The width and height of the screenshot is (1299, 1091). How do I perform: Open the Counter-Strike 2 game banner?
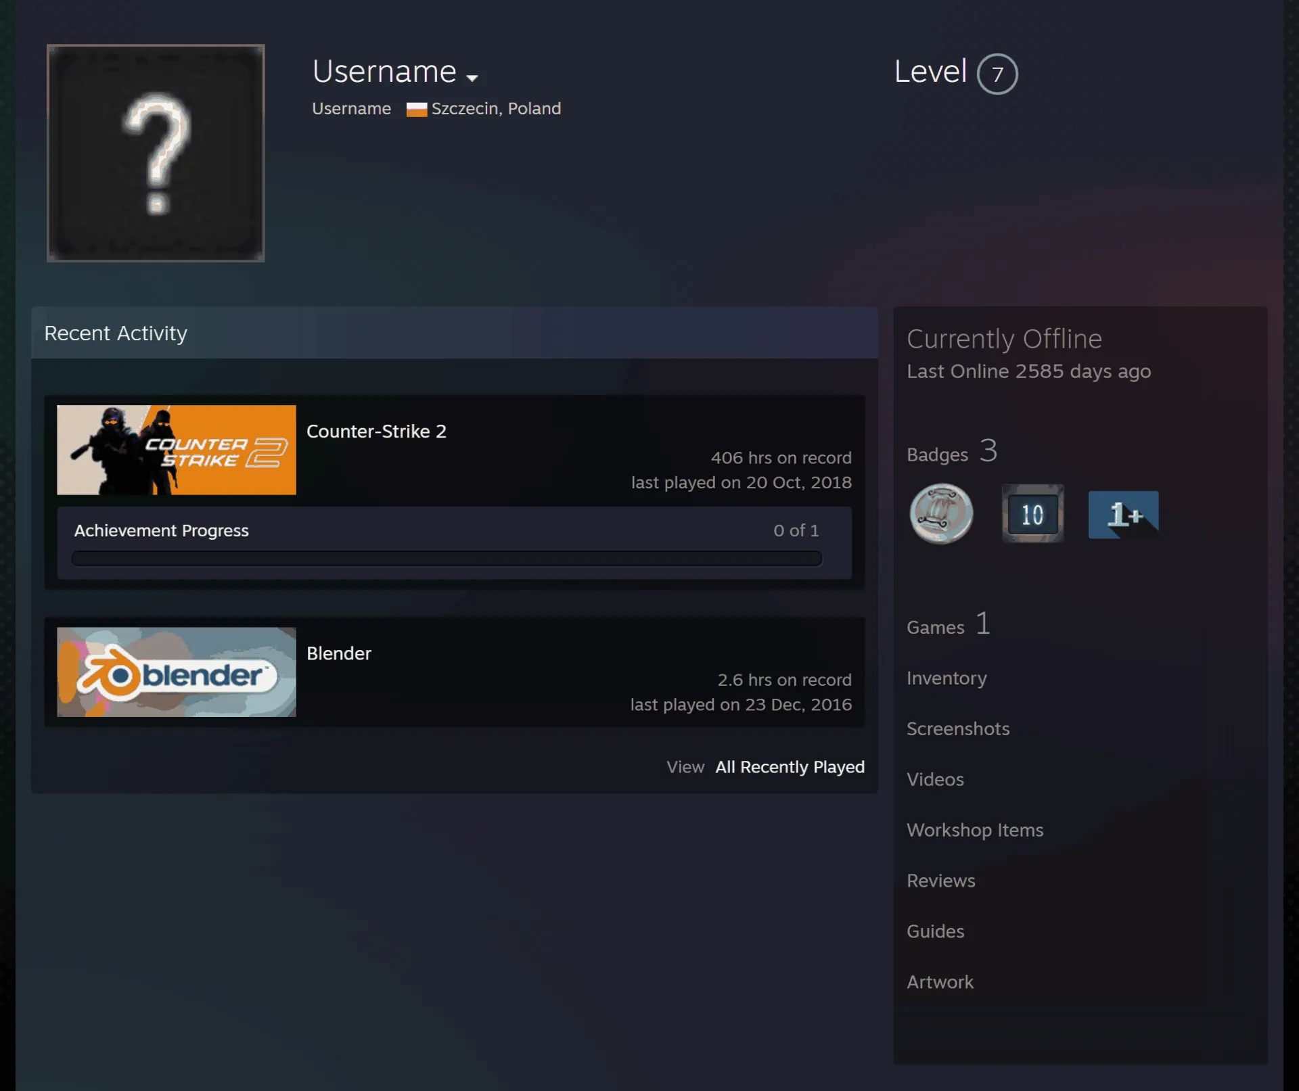(177, 450)
